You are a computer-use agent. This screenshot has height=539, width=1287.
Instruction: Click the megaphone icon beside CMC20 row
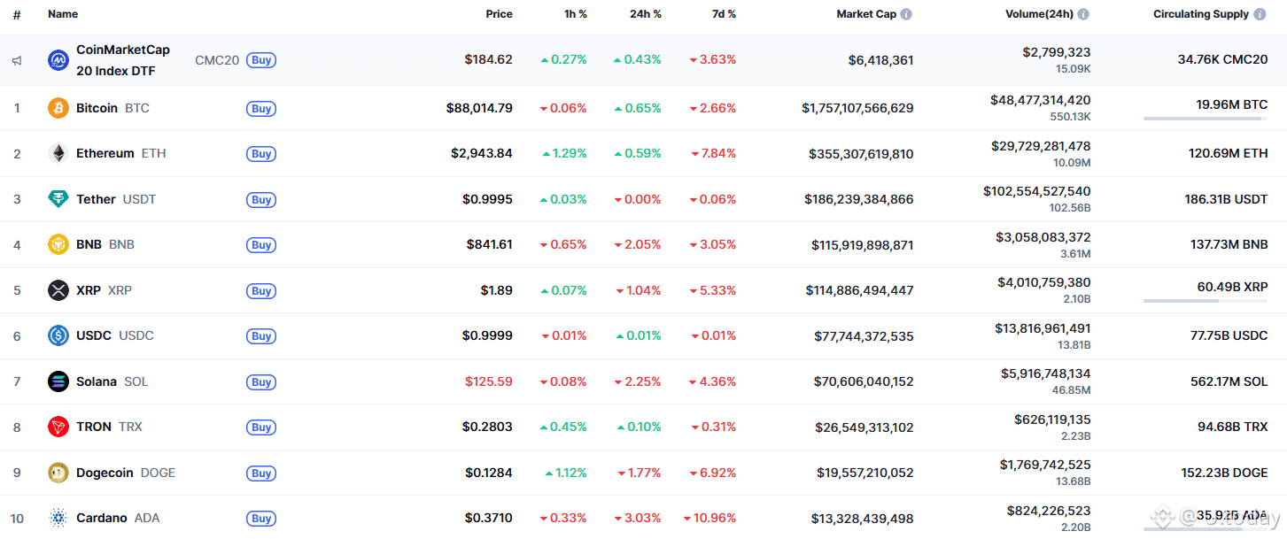click(x=17, y=60)
